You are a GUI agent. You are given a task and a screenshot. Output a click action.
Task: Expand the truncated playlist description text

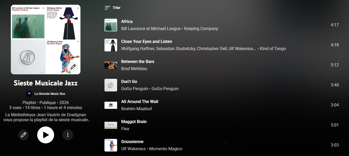(x=47, y=117)
